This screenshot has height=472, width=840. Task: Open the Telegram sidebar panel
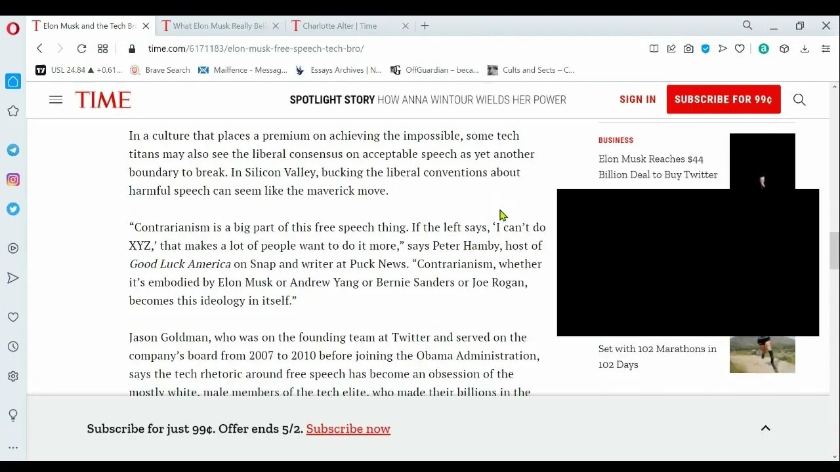[13, 150]
